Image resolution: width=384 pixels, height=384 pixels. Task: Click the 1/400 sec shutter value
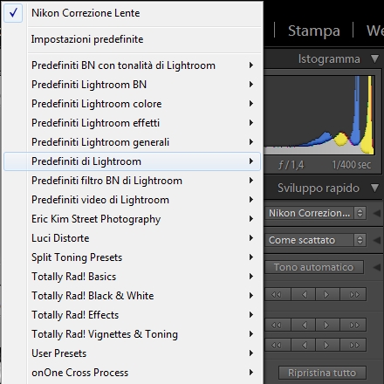pyautogui.click(x=352, y=165)
